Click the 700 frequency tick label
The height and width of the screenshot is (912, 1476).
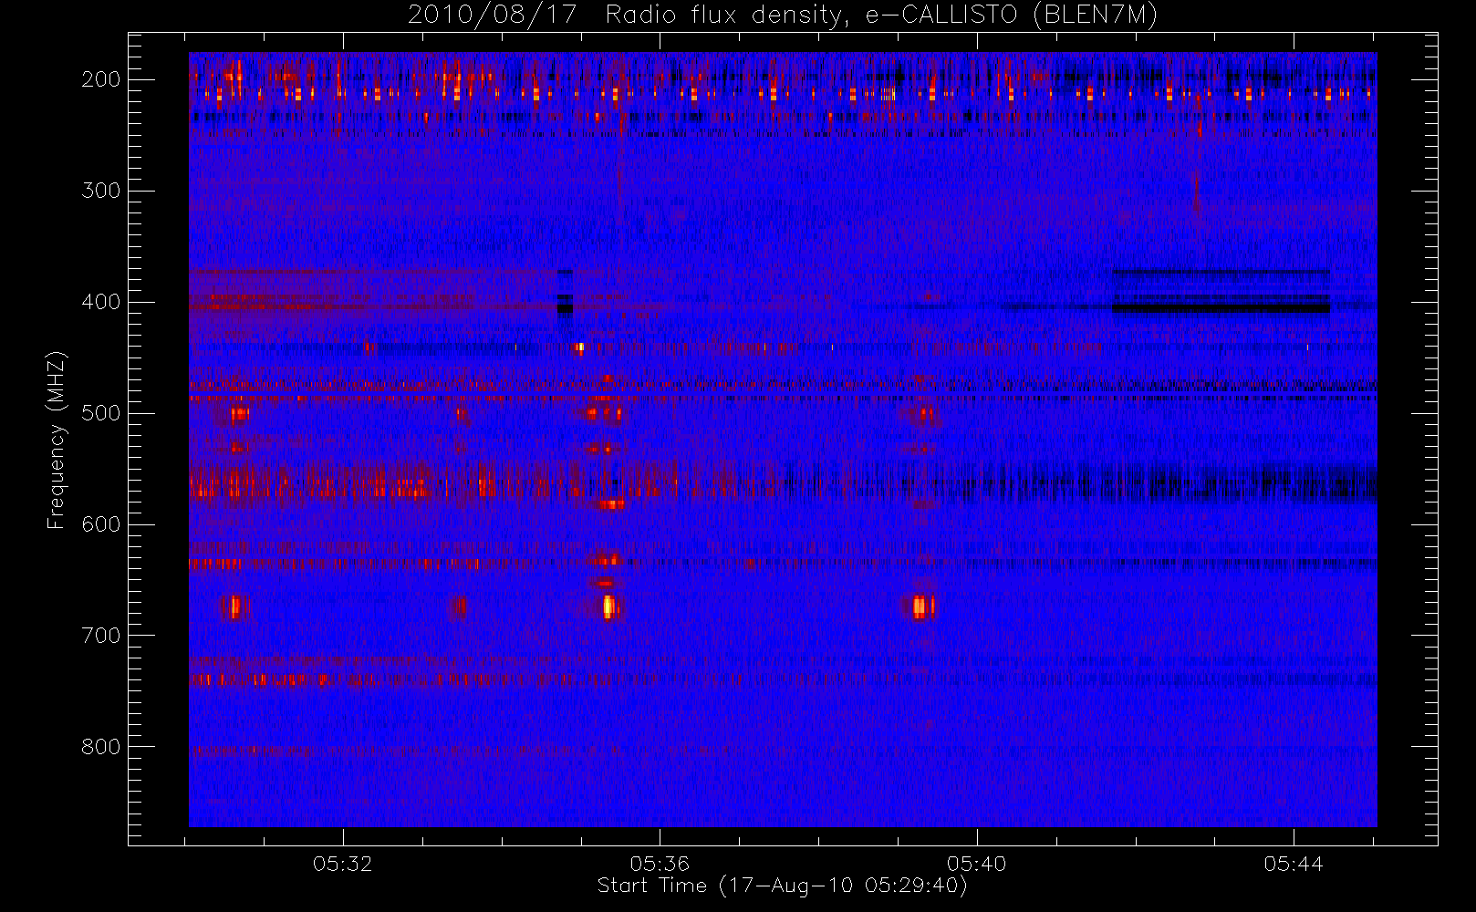101,636
